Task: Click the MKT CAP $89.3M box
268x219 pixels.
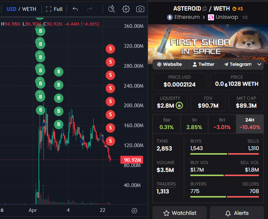Action: pos(246,102)
